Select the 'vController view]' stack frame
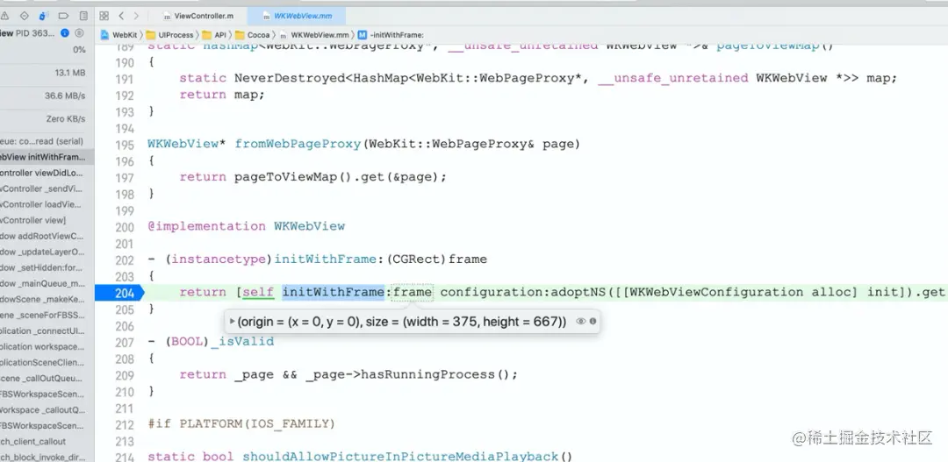Screen dimensions: 948x462 pyautogui.click(x=47, y=220)
